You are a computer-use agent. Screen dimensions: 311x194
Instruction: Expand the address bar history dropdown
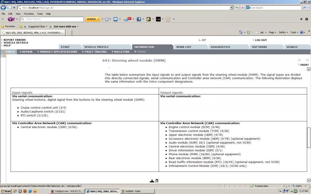click(x=231, y=8)
